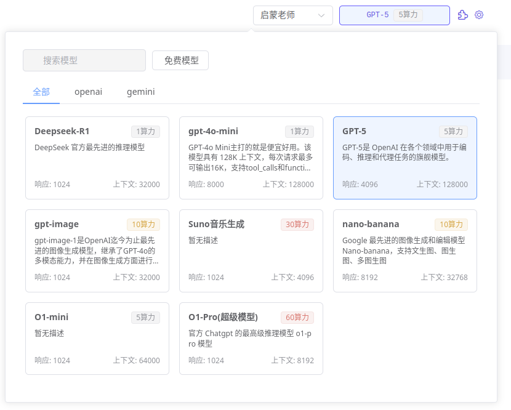The width and height of the screenshot is (511, 410).
Task: Pick the Suno音乐生成 model card
Action: pyautogui.click(x=251, y=251)
